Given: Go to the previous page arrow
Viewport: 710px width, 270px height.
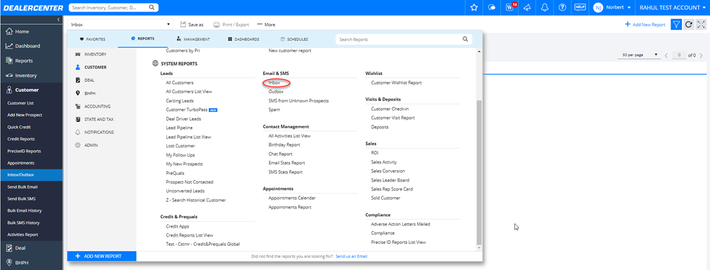Looking at the screenshot, I should coord(666,55).
